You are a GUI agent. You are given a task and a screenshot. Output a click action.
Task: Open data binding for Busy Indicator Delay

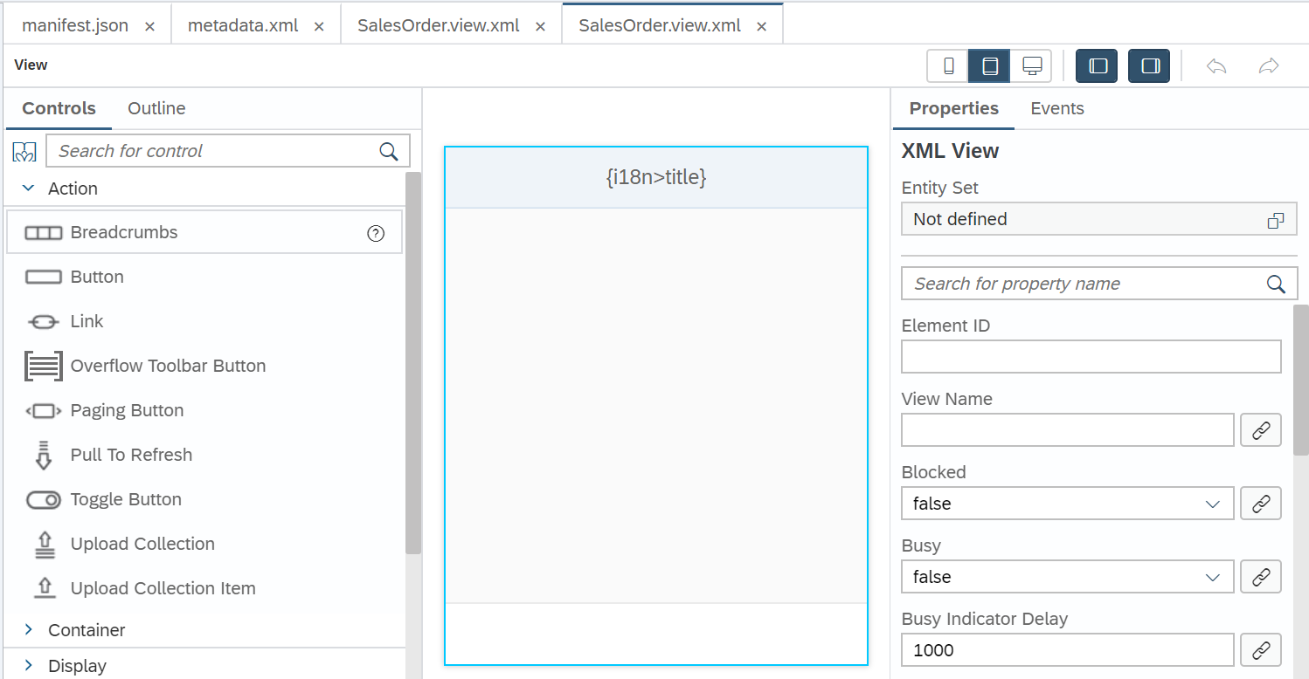point(1261,650)
